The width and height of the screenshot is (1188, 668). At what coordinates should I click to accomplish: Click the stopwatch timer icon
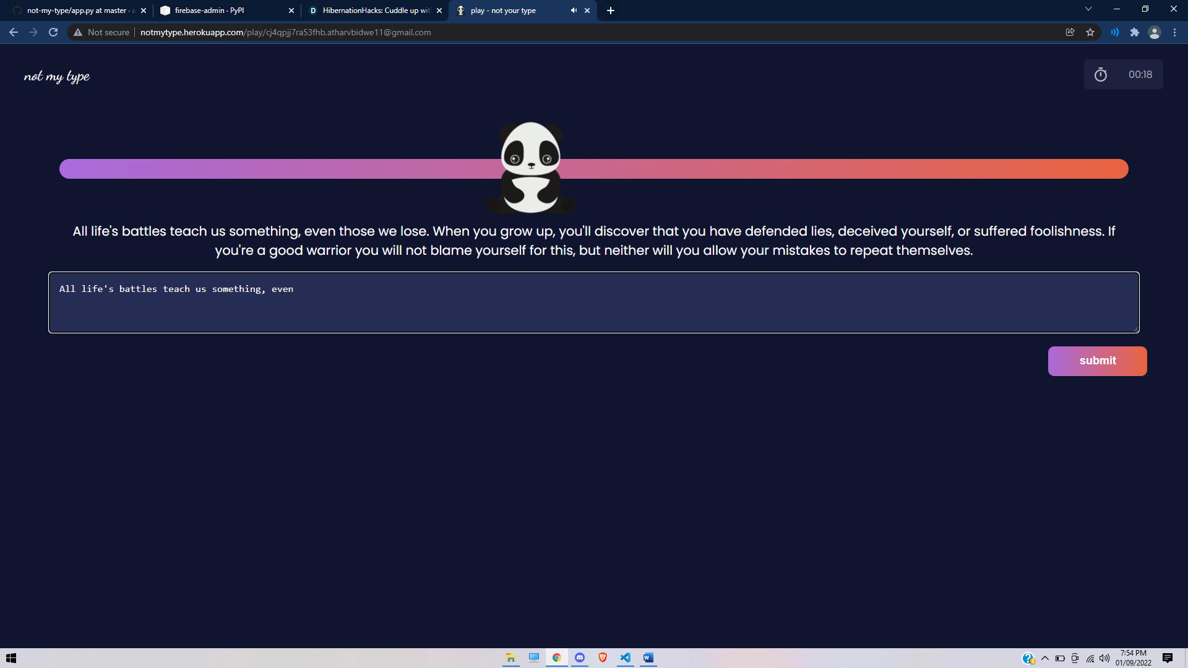coord(1100,75)
